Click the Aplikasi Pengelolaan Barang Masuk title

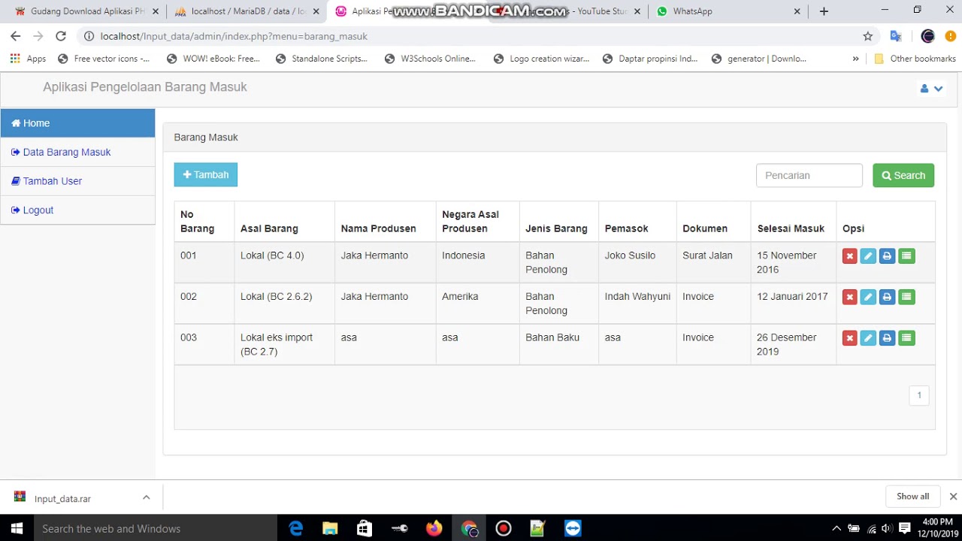pyautogui.click(x=145, y=87)
